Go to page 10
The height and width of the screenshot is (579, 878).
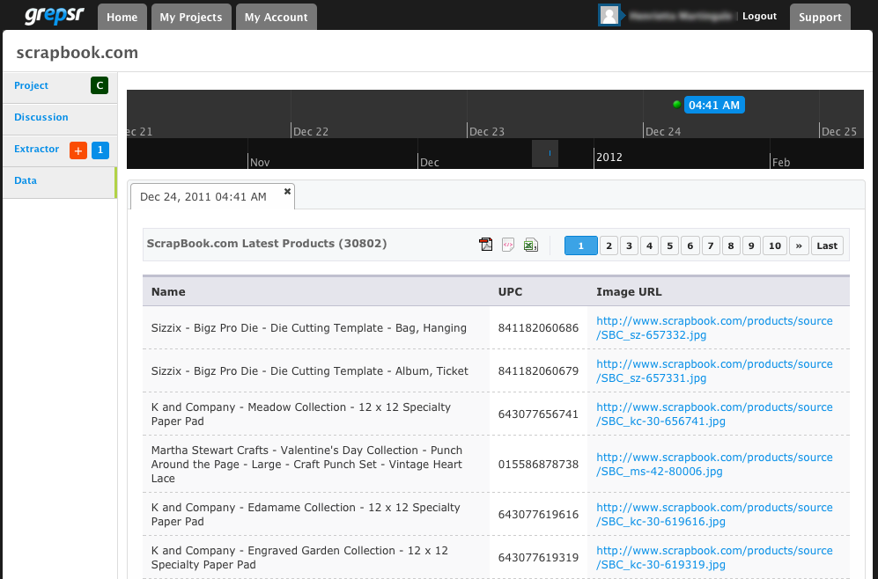pyautogui.click(x=774, y=246)
